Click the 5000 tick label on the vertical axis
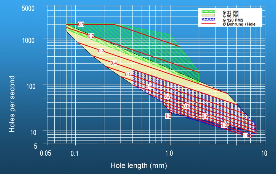Image resolution: width=276 pixels, height=174 pixels. click(x=28, y=8)
